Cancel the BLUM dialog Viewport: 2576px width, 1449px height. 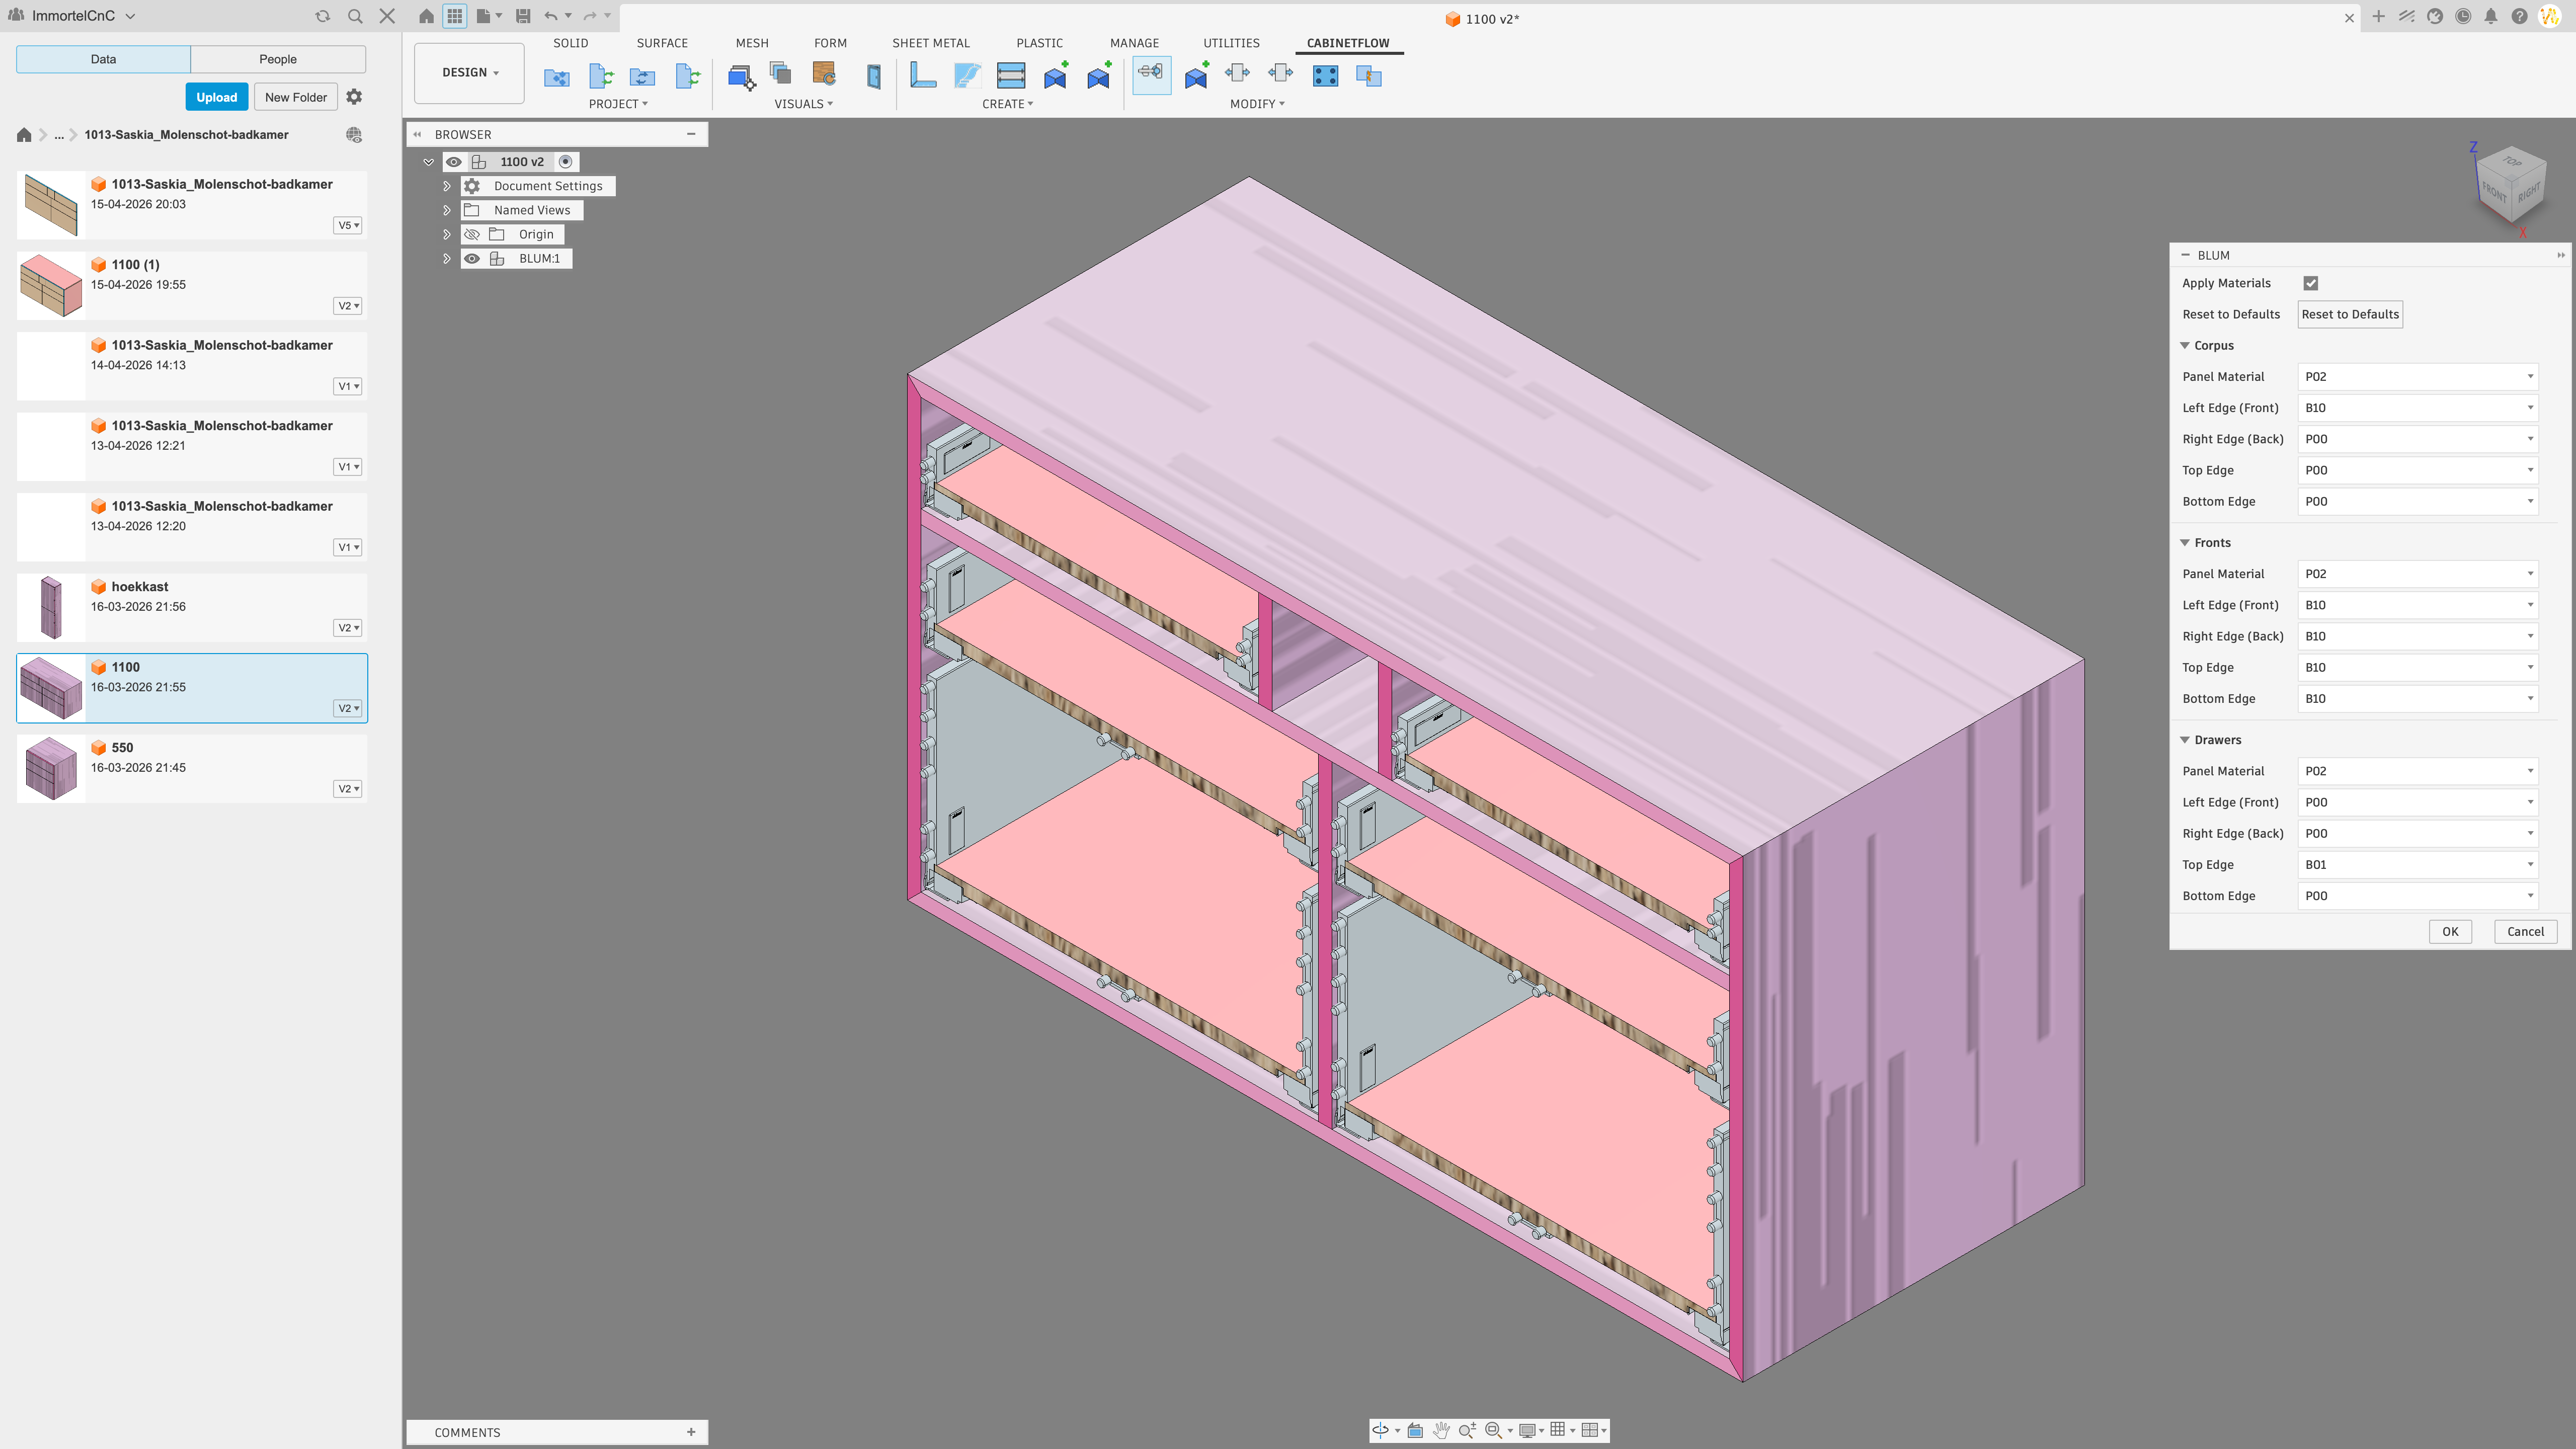tap(2525, 932)
